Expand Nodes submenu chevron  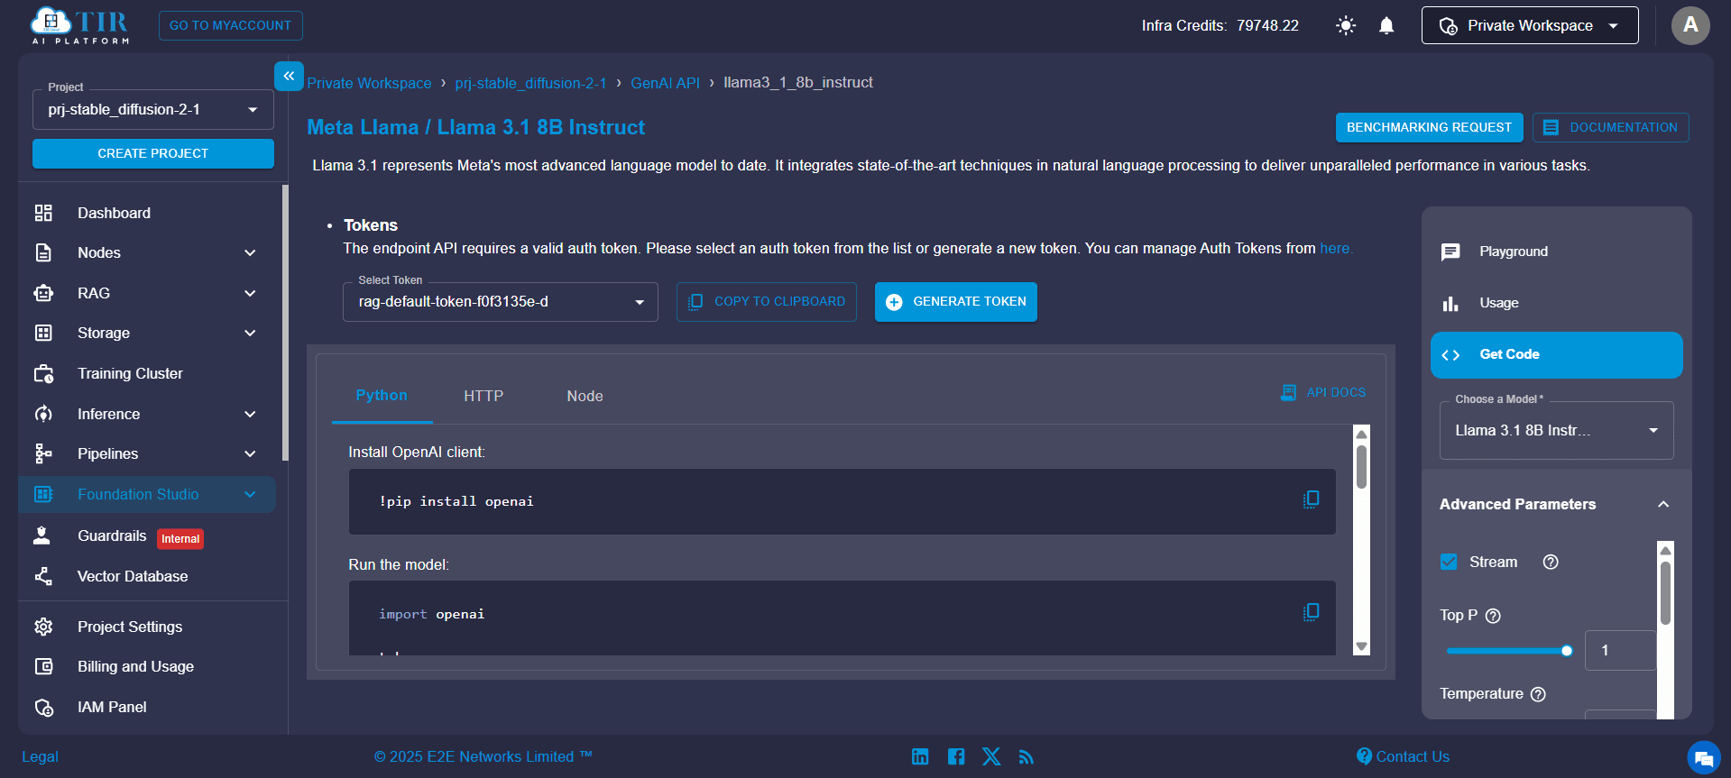[250, 253]
